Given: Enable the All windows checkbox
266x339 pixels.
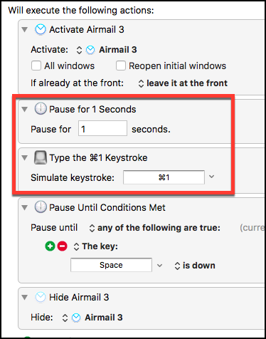Looking at the screenshot, I should (36, 66).
